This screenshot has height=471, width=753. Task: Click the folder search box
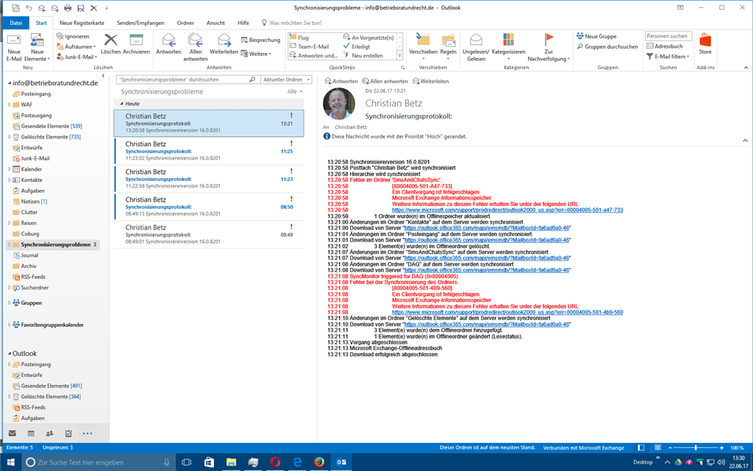click(188, 79)
